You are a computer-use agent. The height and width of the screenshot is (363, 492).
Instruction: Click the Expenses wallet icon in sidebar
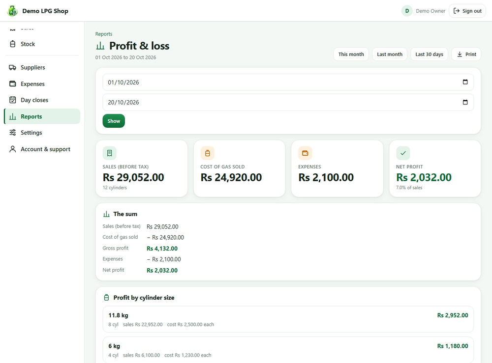tap(13, 84)
